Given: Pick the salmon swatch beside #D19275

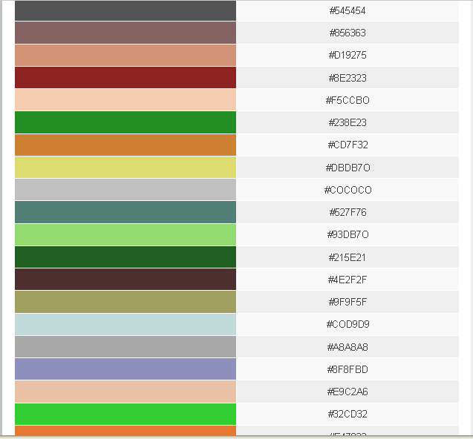Looking at the screenshot, I should [x=125, y=55].
